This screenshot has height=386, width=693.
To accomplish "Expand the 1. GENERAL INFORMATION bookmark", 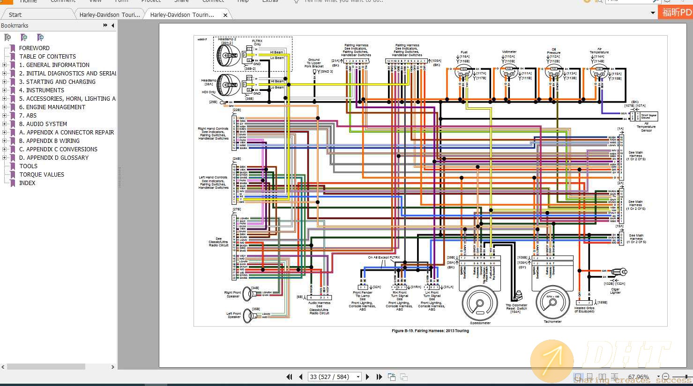I will coord(5,65).
